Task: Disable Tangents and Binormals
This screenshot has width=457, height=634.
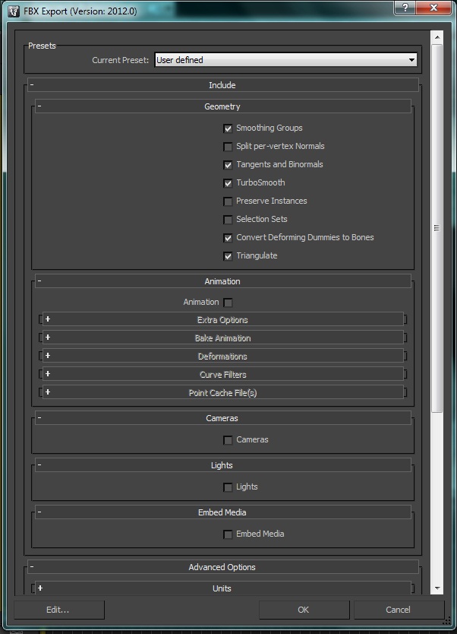Action: point(228,164)
